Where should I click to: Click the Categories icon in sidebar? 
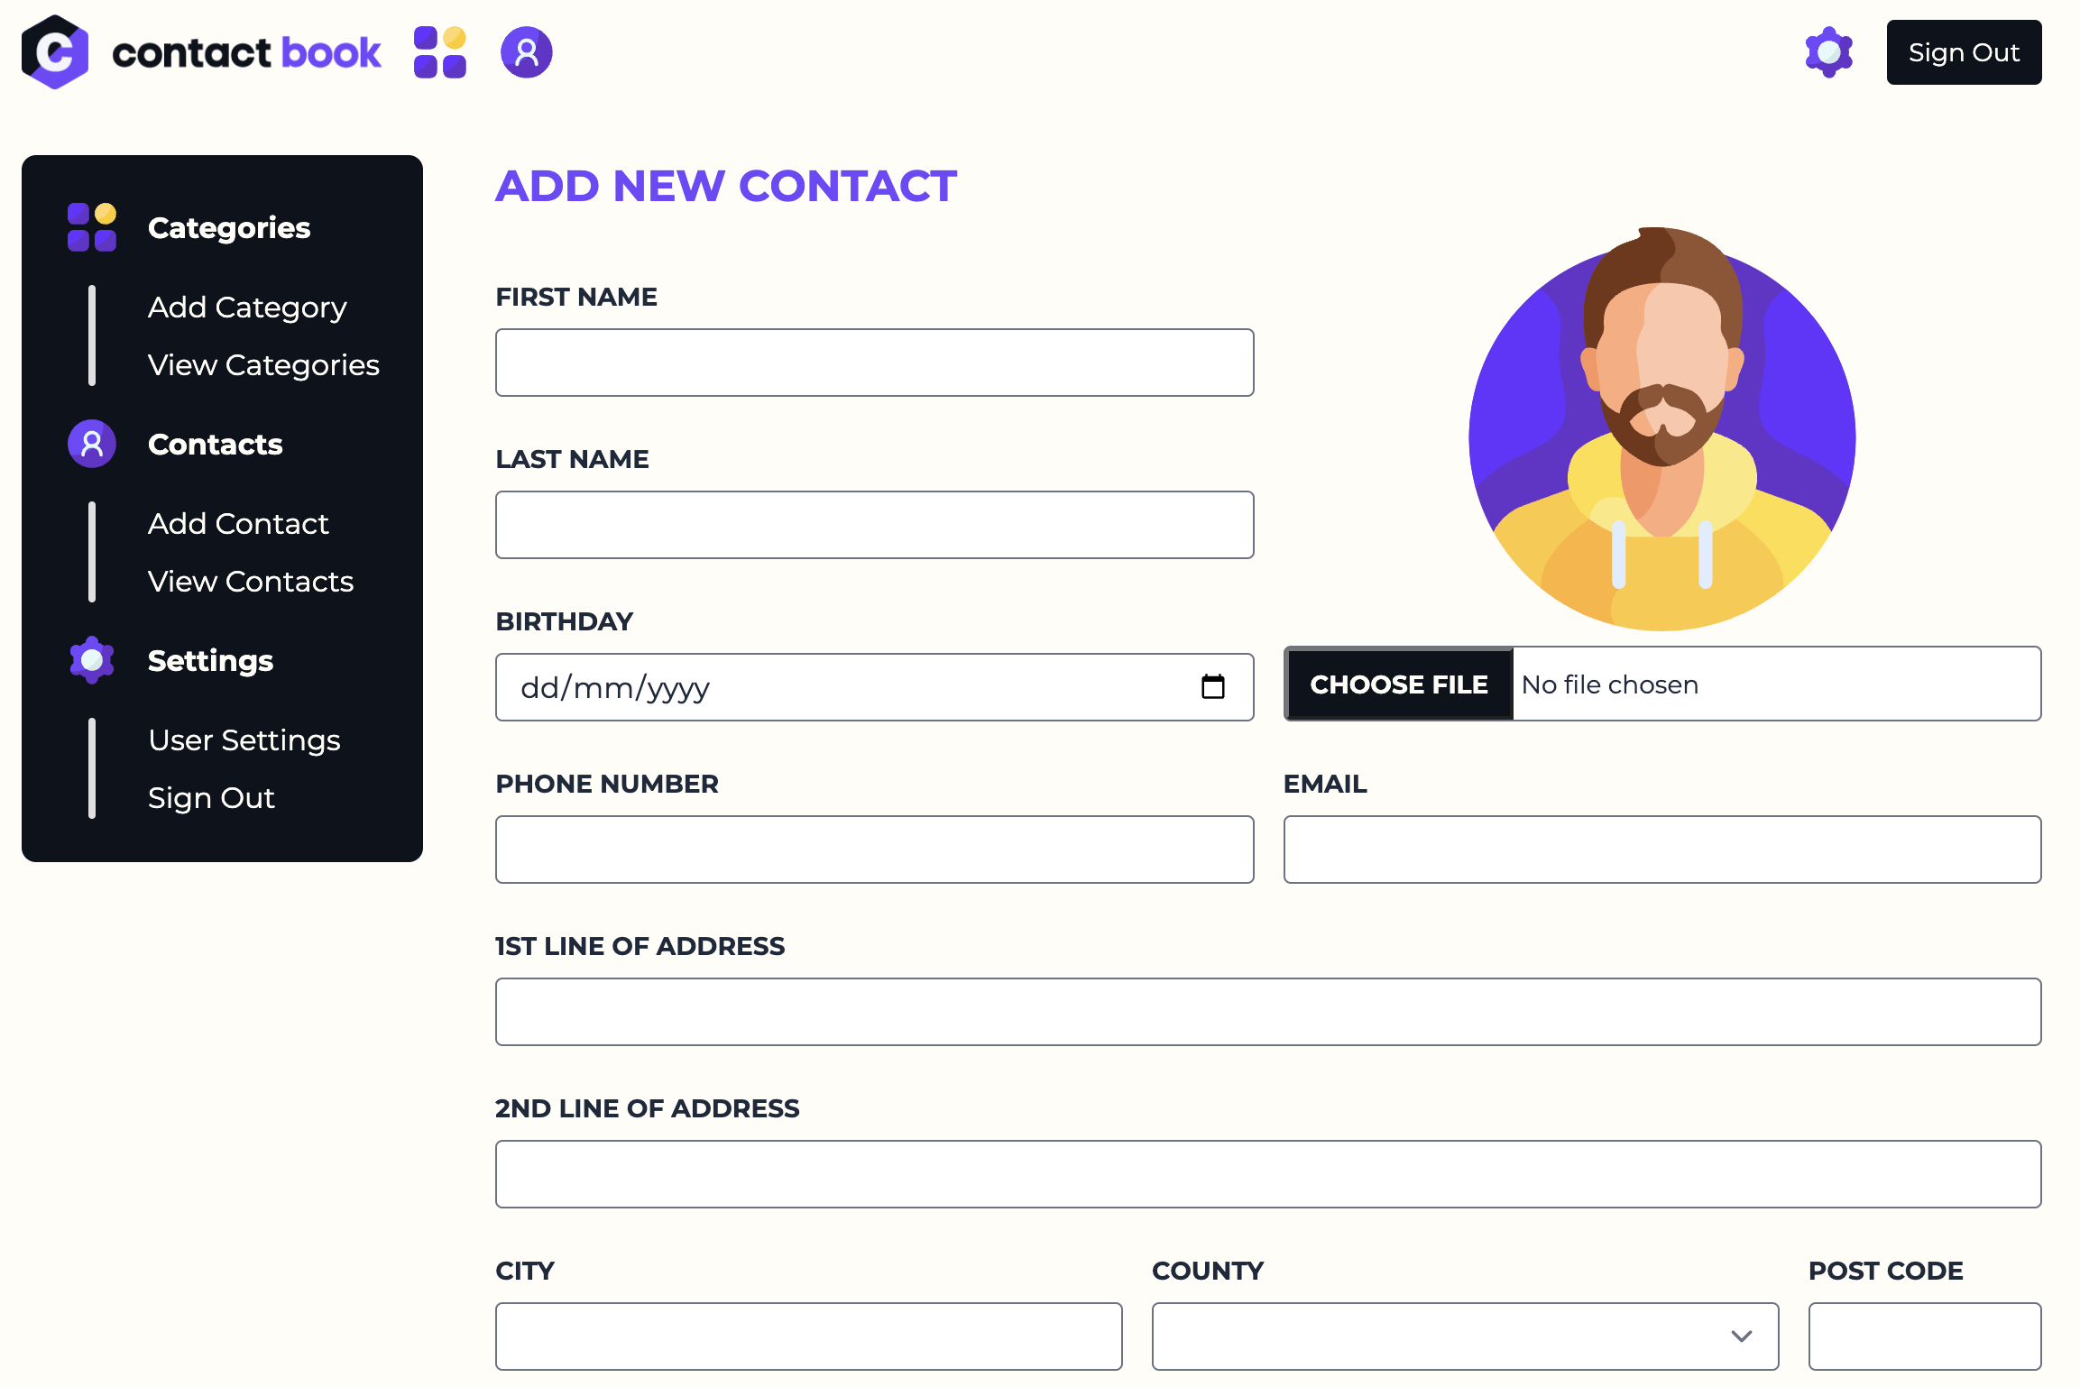coord(90,227)
